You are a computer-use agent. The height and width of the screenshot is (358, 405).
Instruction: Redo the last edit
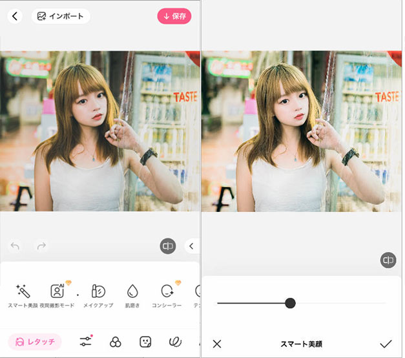41,246
